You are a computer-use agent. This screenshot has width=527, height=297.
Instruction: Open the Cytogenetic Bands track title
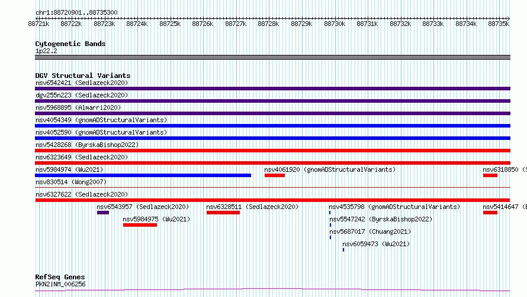(x=70, y=44)
